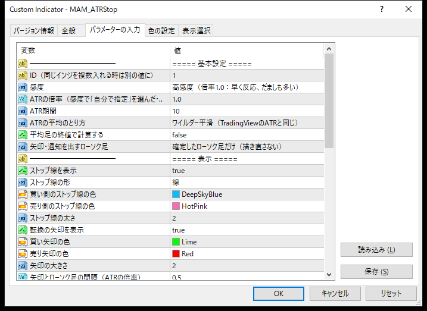Click the color icon beside 買い矢印の色
The image size is (427, 311).
tap(23, 242)
